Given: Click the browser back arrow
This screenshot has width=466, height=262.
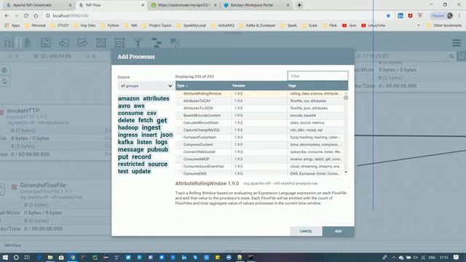Looking at the screenshot, I should (7, 15).
